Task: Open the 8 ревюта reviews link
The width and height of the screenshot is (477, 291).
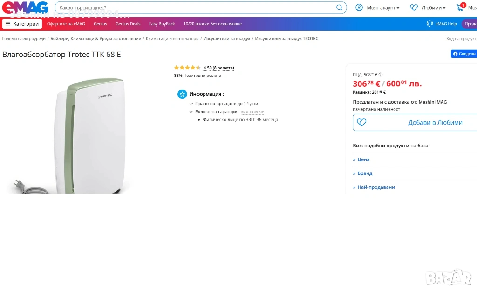Action: (x=218, y=68)
